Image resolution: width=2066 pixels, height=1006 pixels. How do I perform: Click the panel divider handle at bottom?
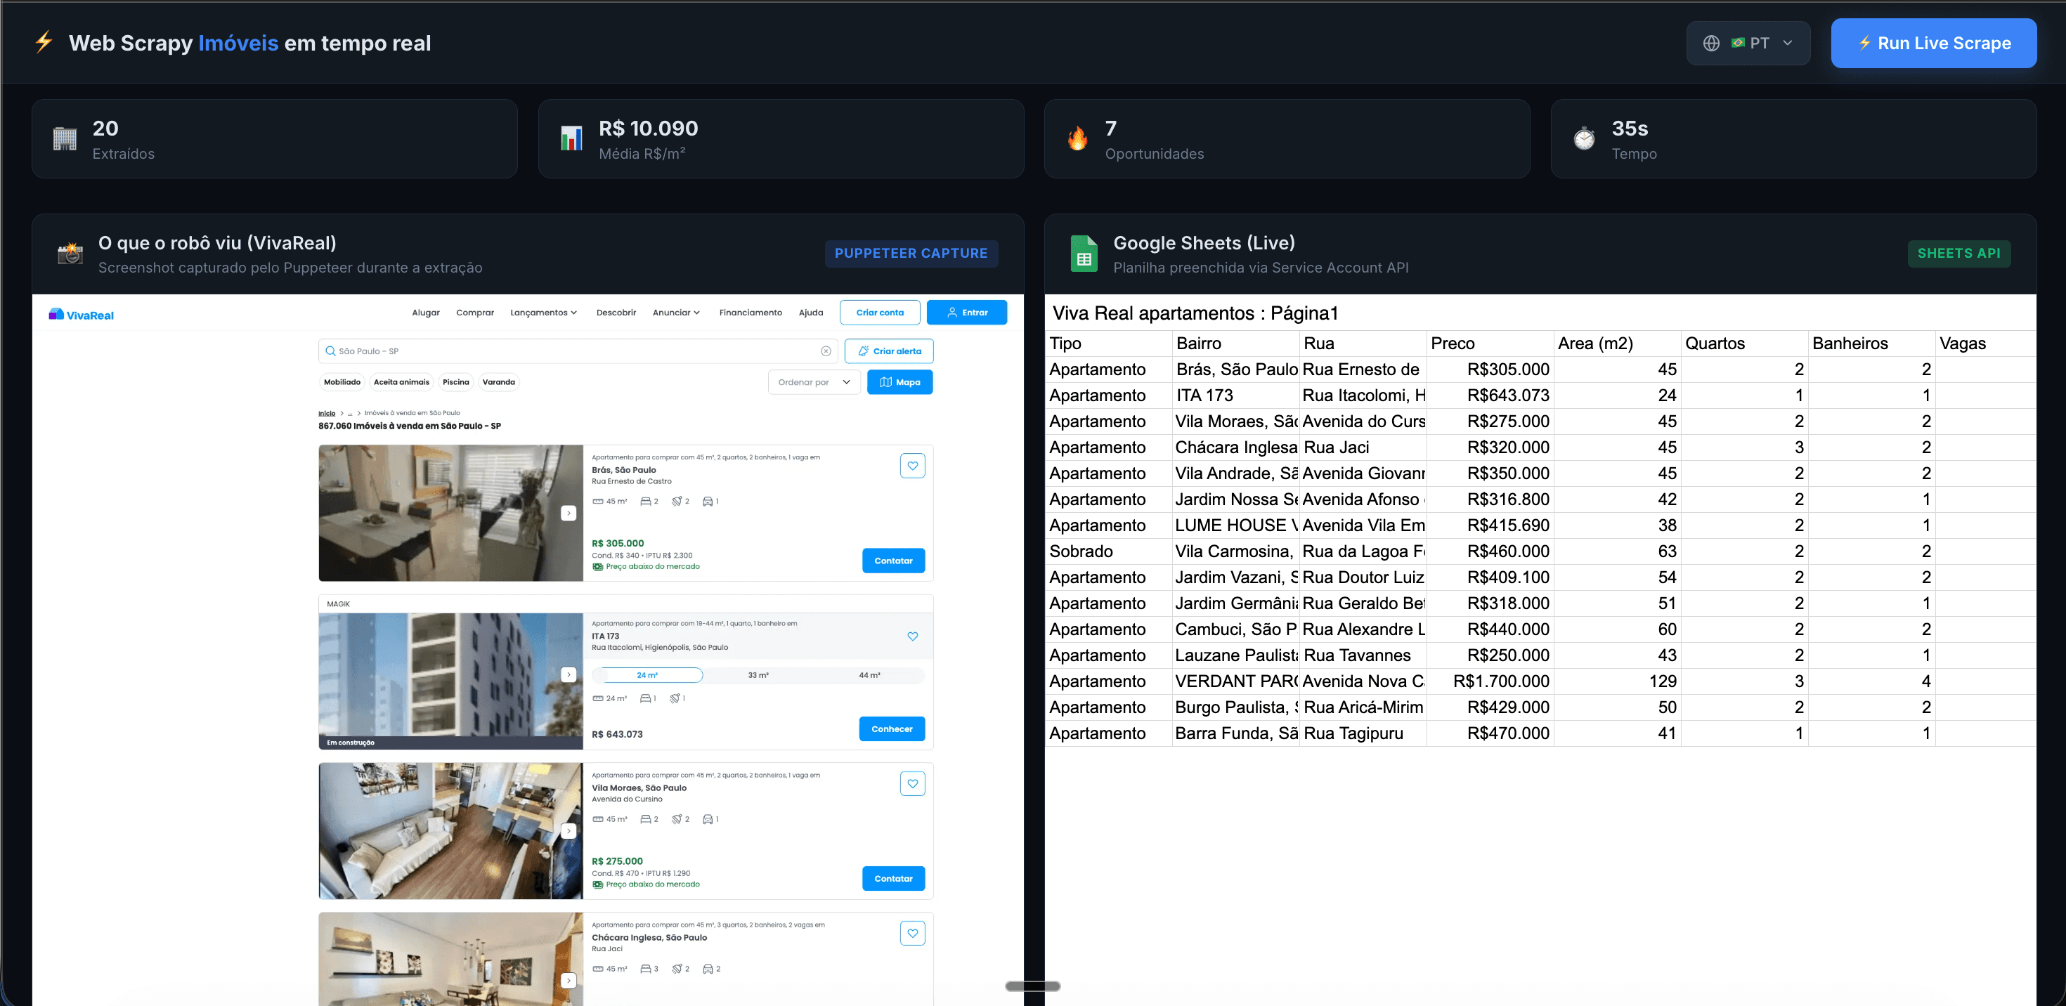1033,986
